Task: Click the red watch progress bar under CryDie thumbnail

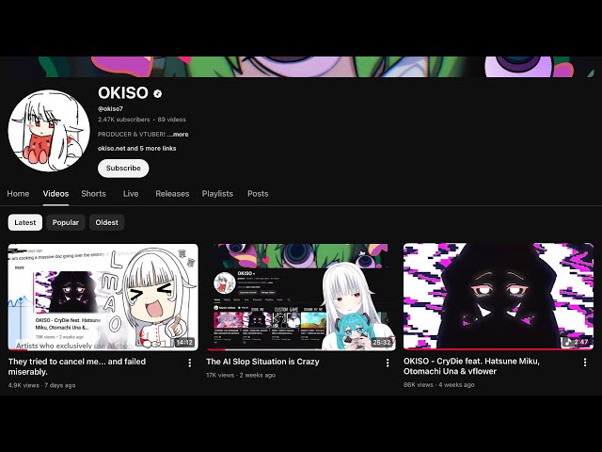Action: point(499,349)
